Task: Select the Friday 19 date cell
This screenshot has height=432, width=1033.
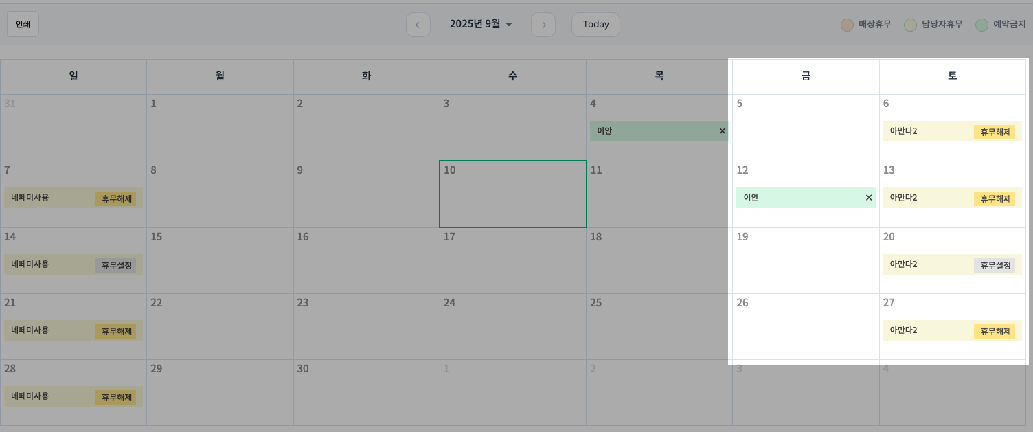Action: [806, 261]
